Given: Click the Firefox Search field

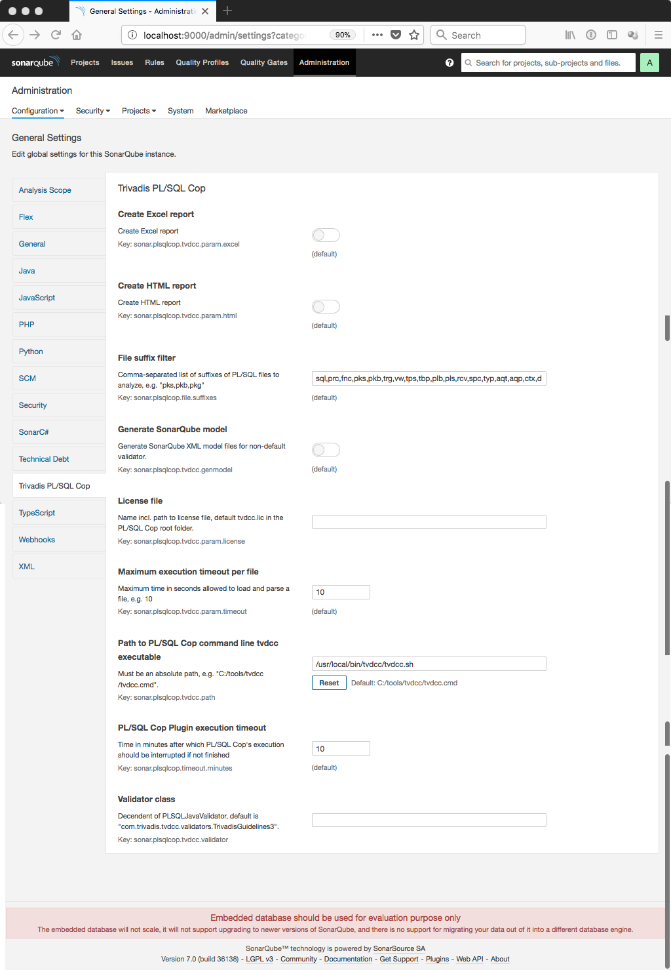Looking at the screenshot, I should pyautogui.click(x=478, y=35).
